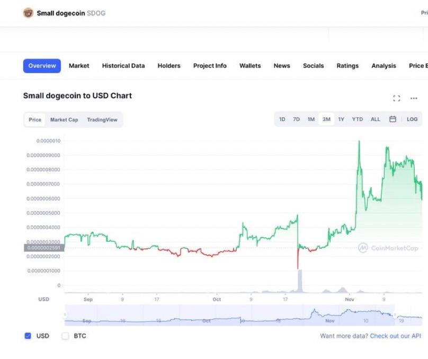Expand the chart to fullscreen view

pyautogui.click(x=397, y=98)
